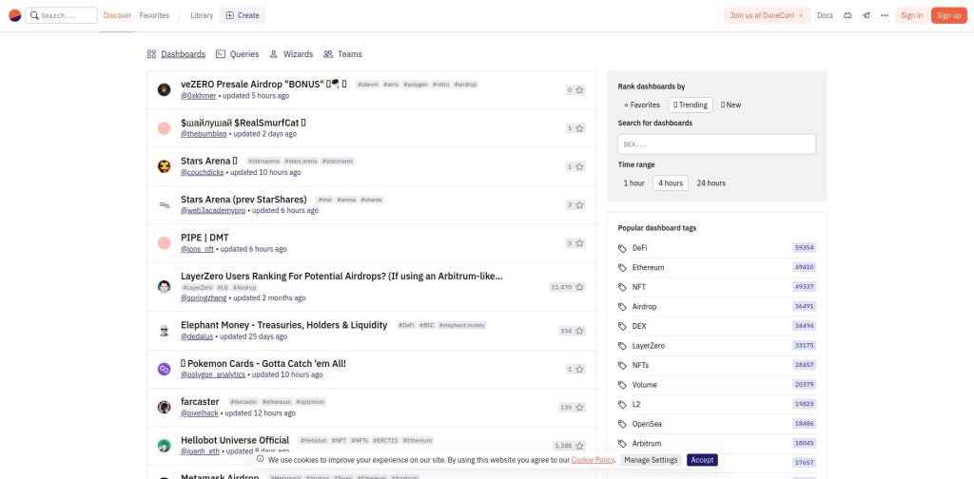Click the Dune logo icon
This screenshot has width=974, height=479.
click(x=15, y=15)
